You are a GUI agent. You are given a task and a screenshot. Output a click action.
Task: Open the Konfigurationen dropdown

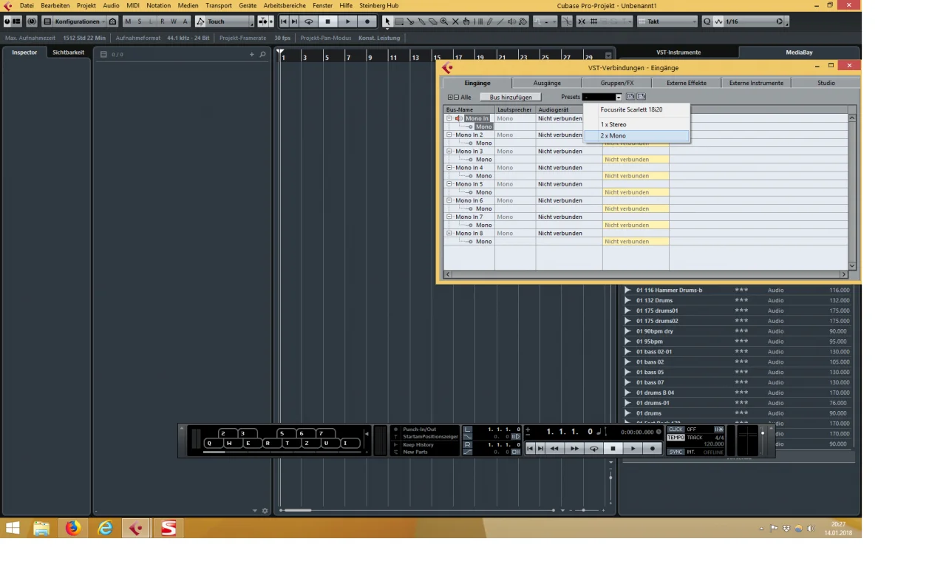77,21
